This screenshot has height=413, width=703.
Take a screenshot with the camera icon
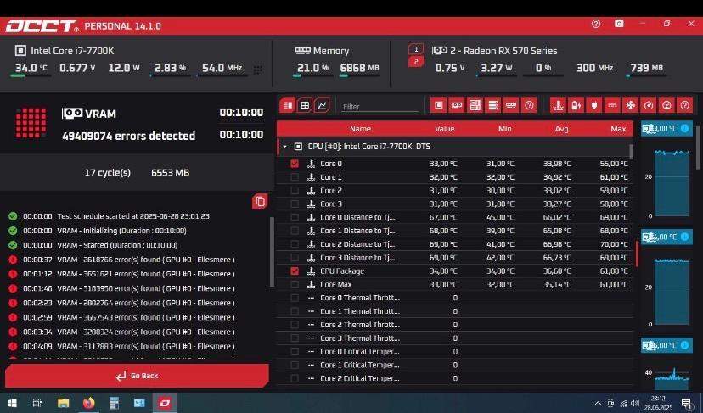point(619,23)
